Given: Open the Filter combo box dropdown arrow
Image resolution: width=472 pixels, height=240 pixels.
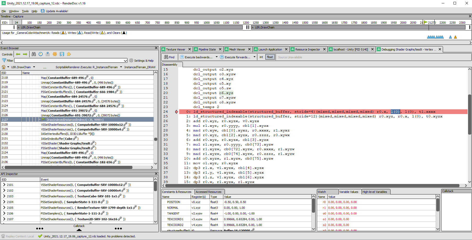Looking at the screenshot, I should (x=125, y=61).
